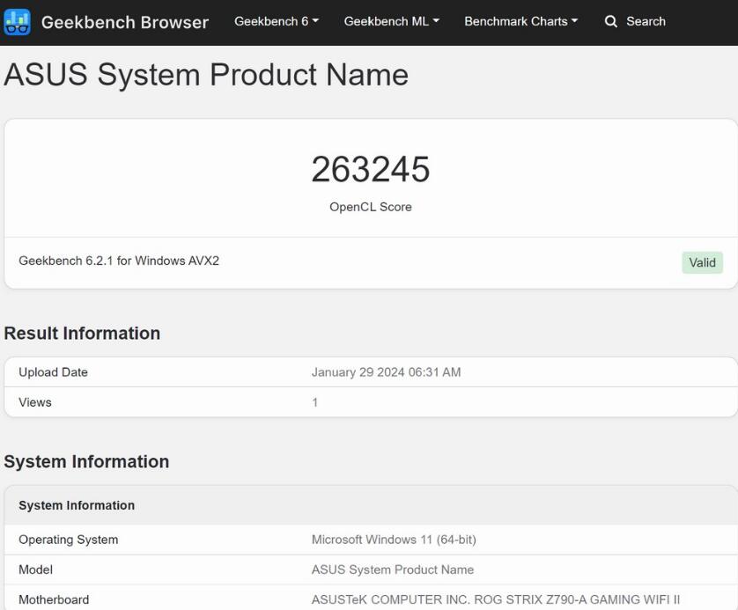The height and width of the screenshot is (610, 738).
Task: Expand the Geekbench ML dropdown
Action: 391,21
